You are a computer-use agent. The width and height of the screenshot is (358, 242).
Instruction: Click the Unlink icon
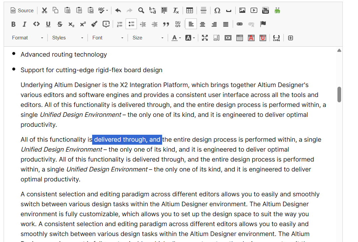click(x=251, y=24)
